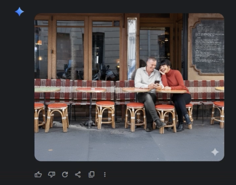236x185 pixels.
Task: Click the blue Gemini sparkle icon
Action: tap(19, 12)
